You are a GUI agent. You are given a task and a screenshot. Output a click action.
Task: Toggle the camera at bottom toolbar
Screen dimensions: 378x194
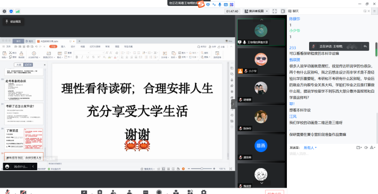pos(23,192)
